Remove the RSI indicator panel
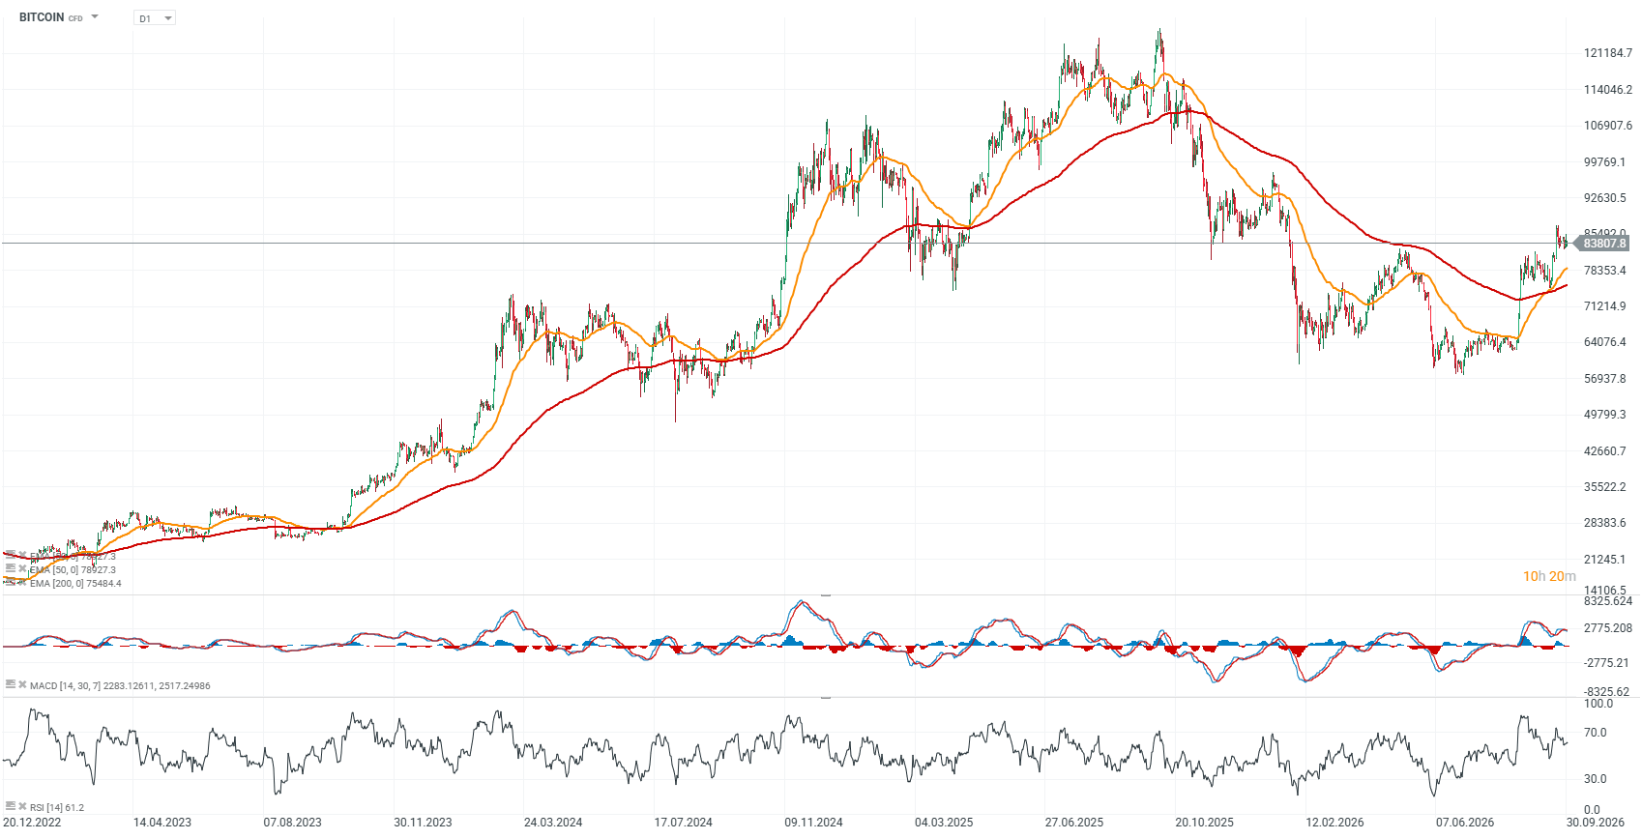The width and height of the screenshot is (1642, 839). pyautogui.click(x=22, y=806)
